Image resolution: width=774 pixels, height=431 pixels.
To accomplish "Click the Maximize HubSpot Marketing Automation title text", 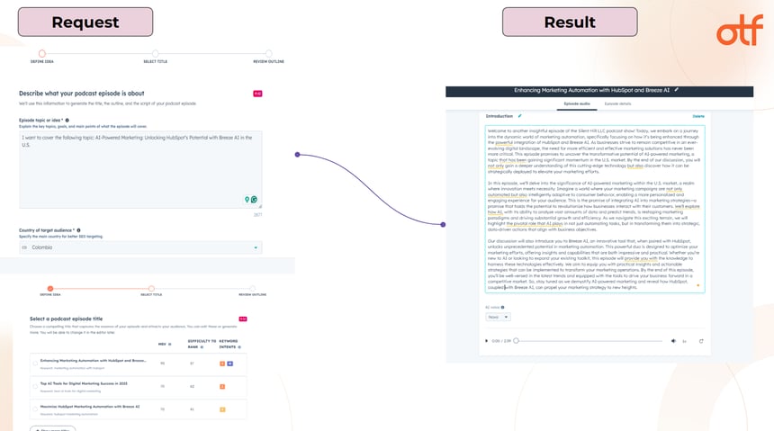I will (90, 407).
